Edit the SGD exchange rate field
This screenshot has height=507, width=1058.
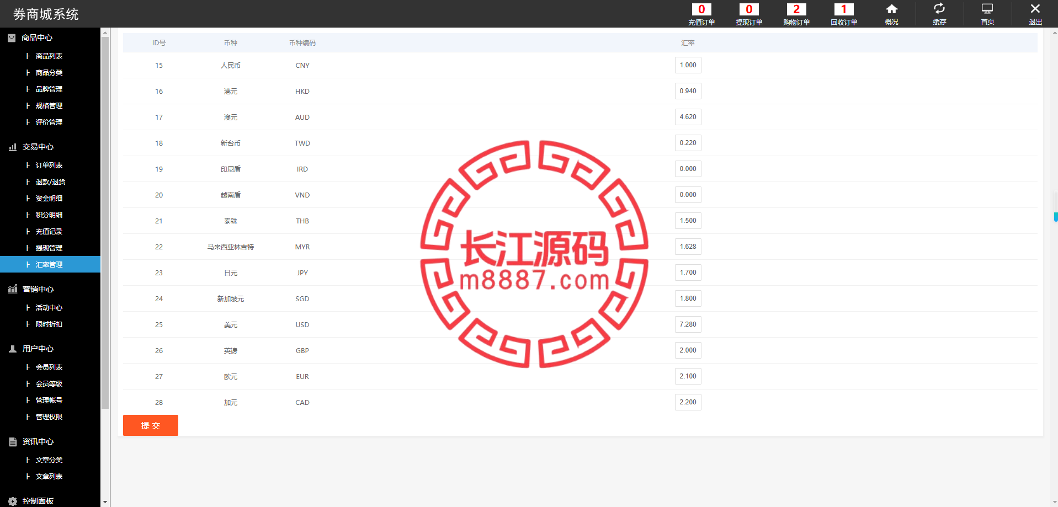pos(688,298)
